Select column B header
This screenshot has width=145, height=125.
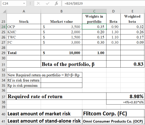click(x=62, y=11)
